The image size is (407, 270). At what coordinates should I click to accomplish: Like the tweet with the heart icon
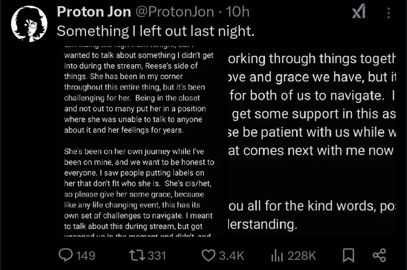pos(208,255)
